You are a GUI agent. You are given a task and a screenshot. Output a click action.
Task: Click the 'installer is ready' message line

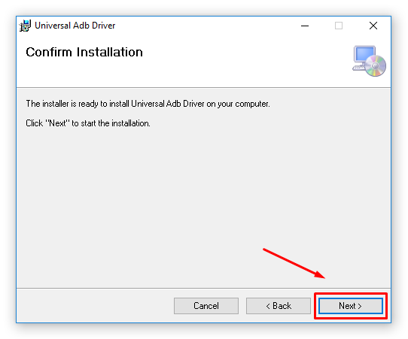pos(148,104)
